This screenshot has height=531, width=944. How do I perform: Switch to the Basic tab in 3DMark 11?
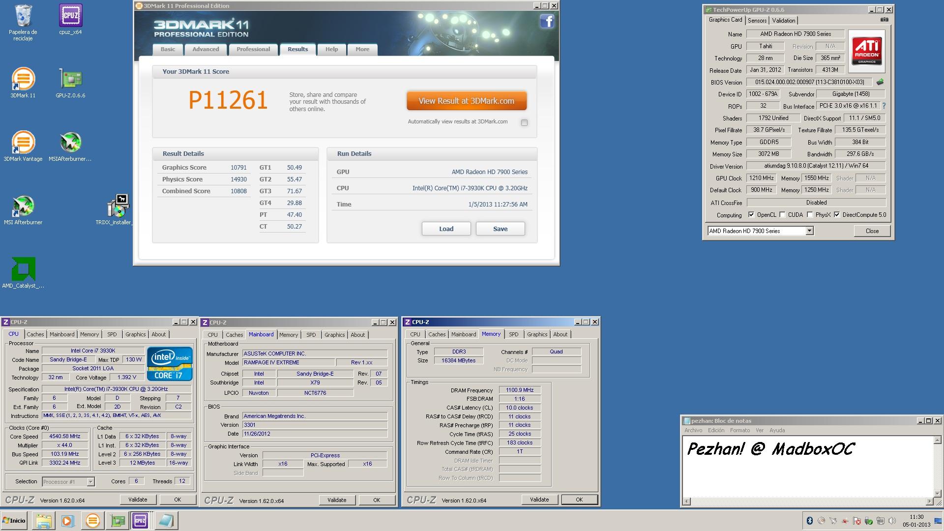pos(168,49)
